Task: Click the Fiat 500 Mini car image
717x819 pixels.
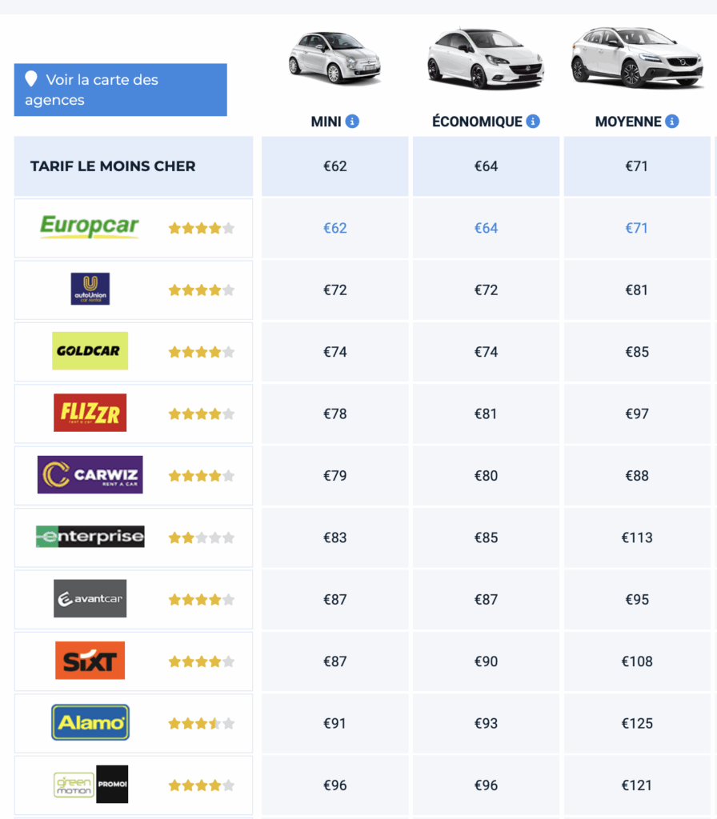Action: 334,58
